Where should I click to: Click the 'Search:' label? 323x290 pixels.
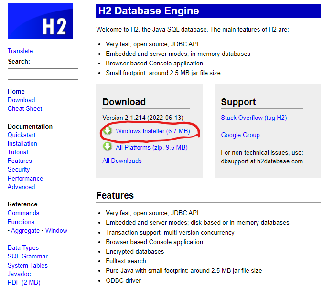click(19, 61)
